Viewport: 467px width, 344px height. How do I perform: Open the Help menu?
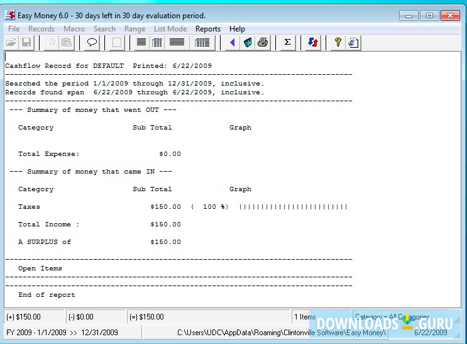click(x=237, y=29)
